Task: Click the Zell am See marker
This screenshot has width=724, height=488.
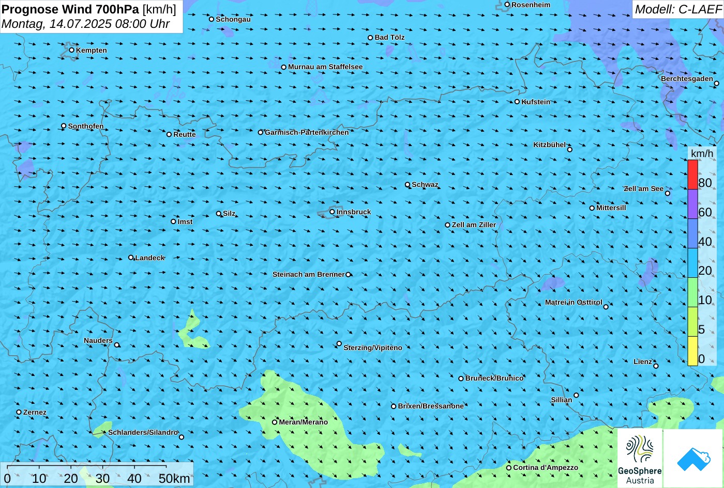Action: click(x=667, y=193)
